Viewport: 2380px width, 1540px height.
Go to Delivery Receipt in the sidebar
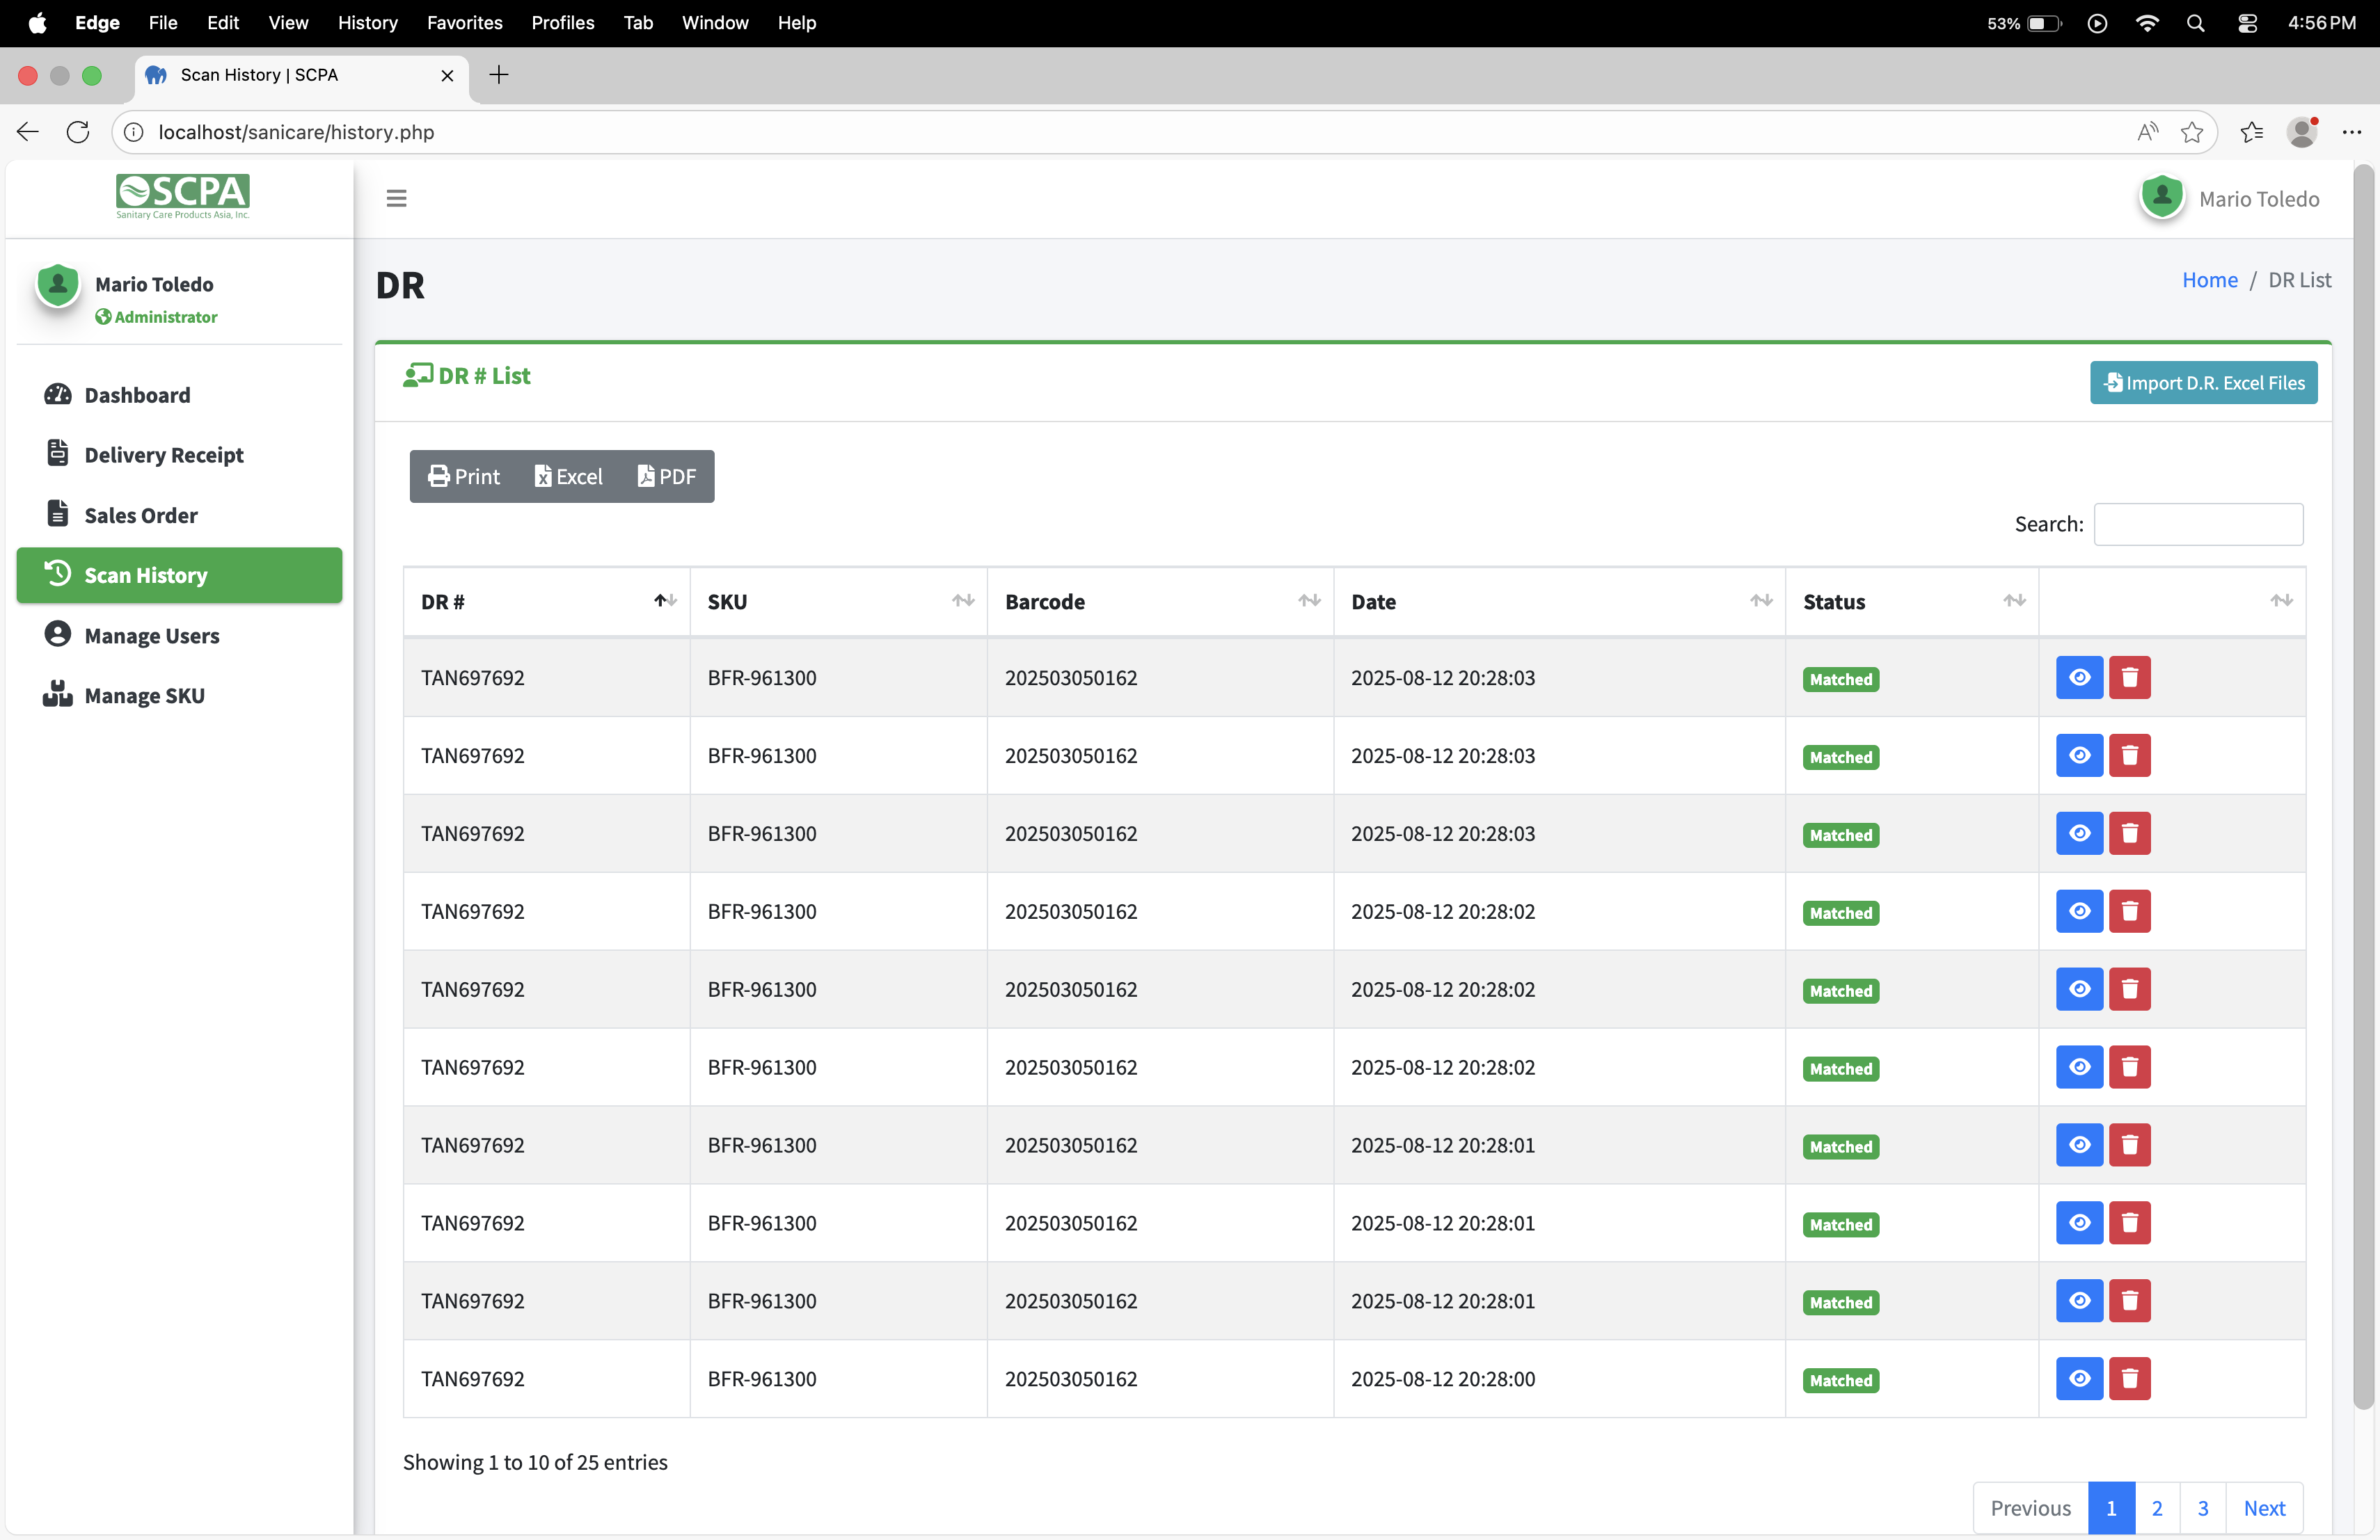click(164, 455)
